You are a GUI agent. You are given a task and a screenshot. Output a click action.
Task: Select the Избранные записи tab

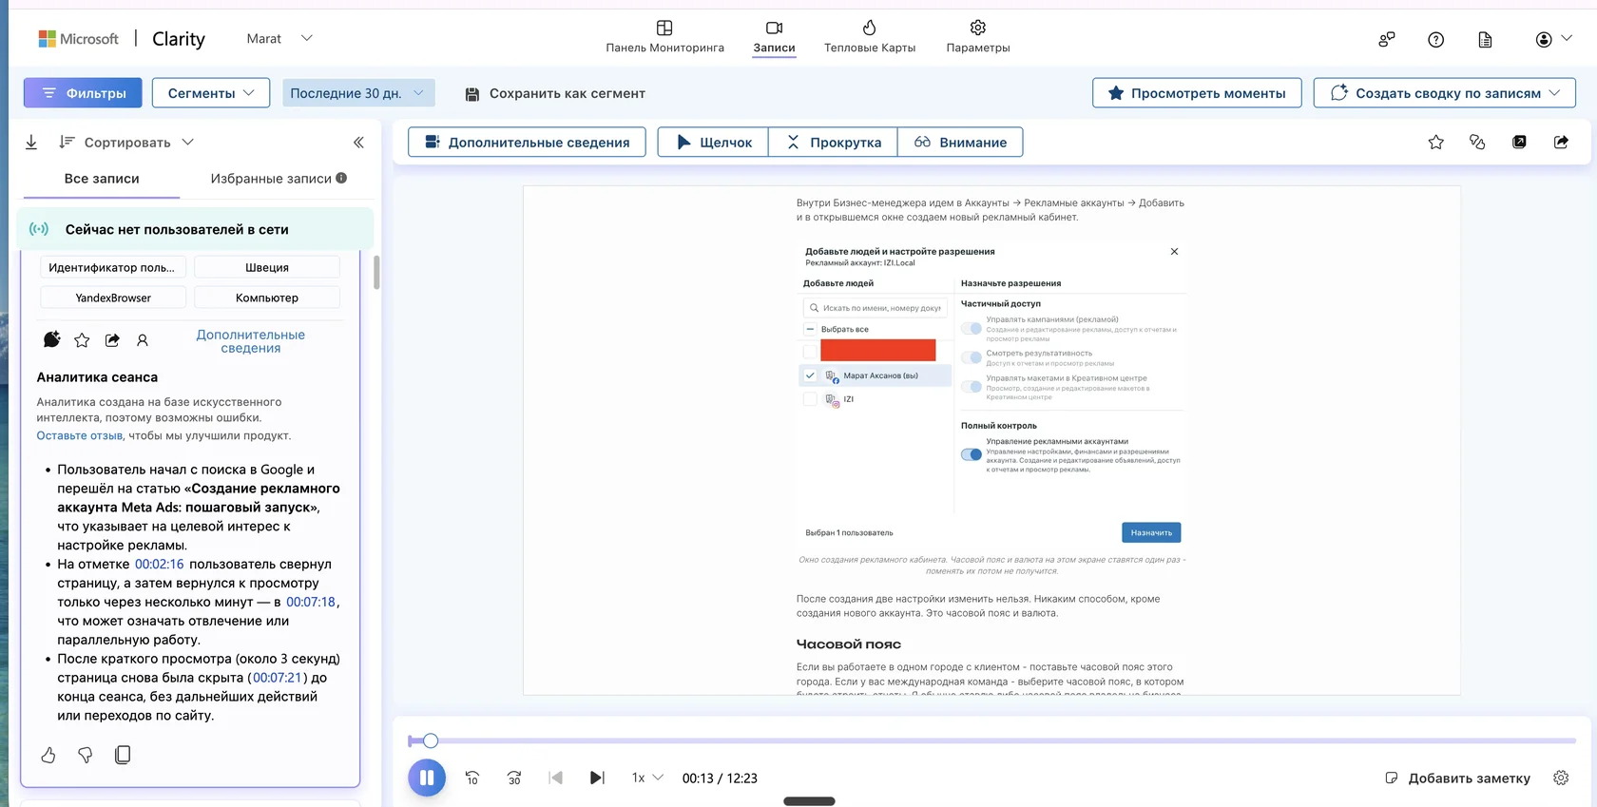pos(271,179)
